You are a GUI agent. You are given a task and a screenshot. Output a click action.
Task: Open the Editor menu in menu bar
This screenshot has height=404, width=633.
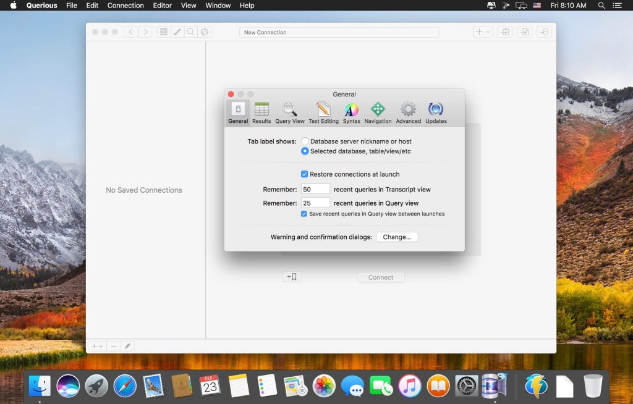click(163, 6)
